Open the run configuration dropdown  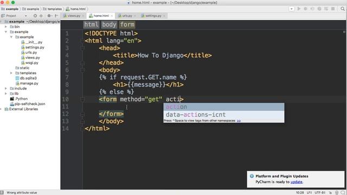(292, 9)
